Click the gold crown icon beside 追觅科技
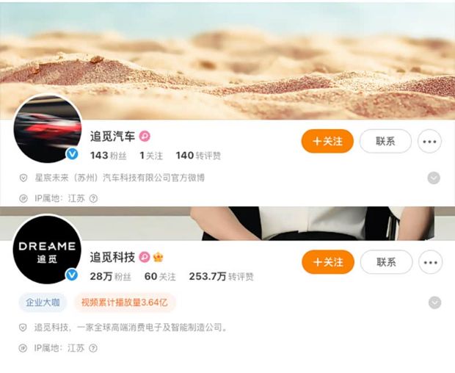The image size is (455, 373). click(x=158, y=257)
